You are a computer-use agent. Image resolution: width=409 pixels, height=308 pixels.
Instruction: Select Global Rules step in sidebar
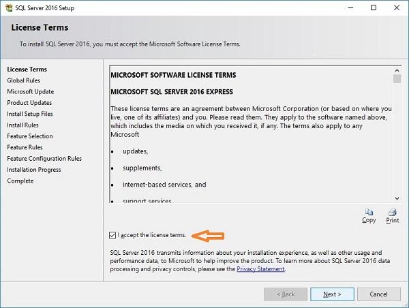coord(23,80)
